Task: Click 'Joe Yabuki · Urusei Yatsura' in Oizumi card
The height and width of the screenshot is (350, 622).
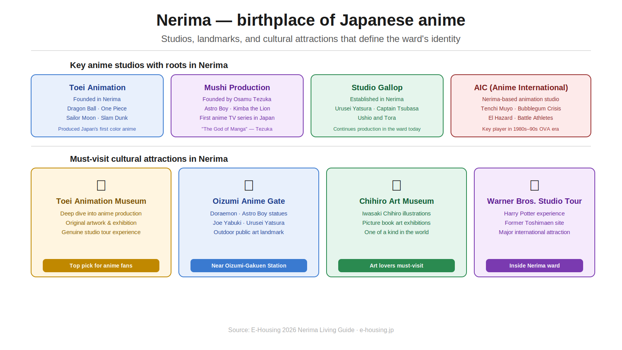Action: tap(249, 223)
